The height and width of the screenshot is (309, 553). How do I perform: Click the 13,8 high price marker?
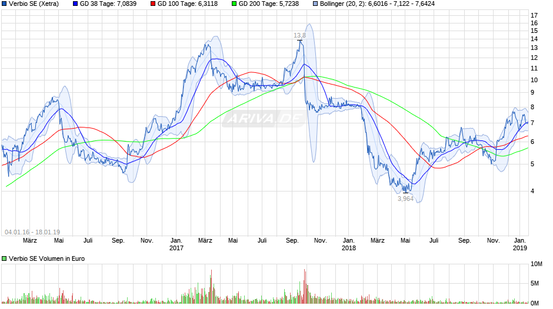click(300, 35)
